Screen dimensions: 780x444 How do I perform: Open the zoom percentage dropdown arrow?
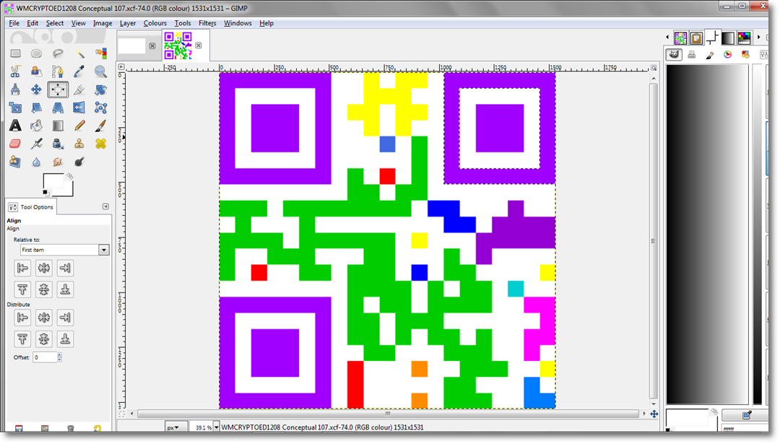click(217, 427)
